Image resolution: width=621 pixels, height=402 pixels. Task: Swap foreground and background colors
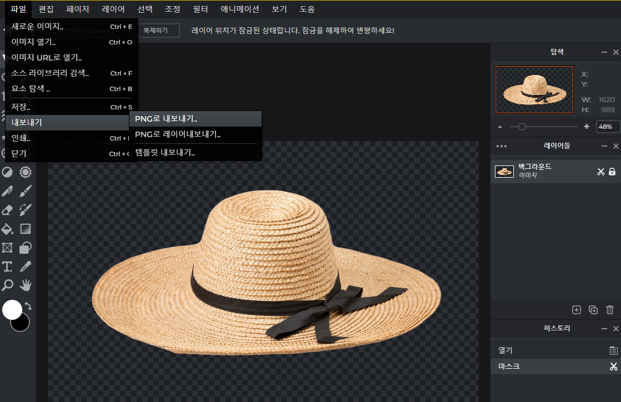click(28, 306)
